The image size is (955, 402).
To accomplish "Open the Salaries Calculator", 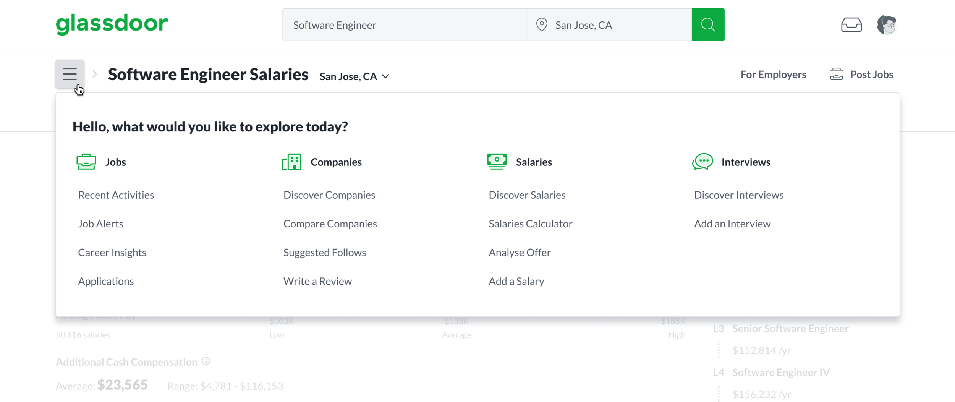I will click(531, 224).
